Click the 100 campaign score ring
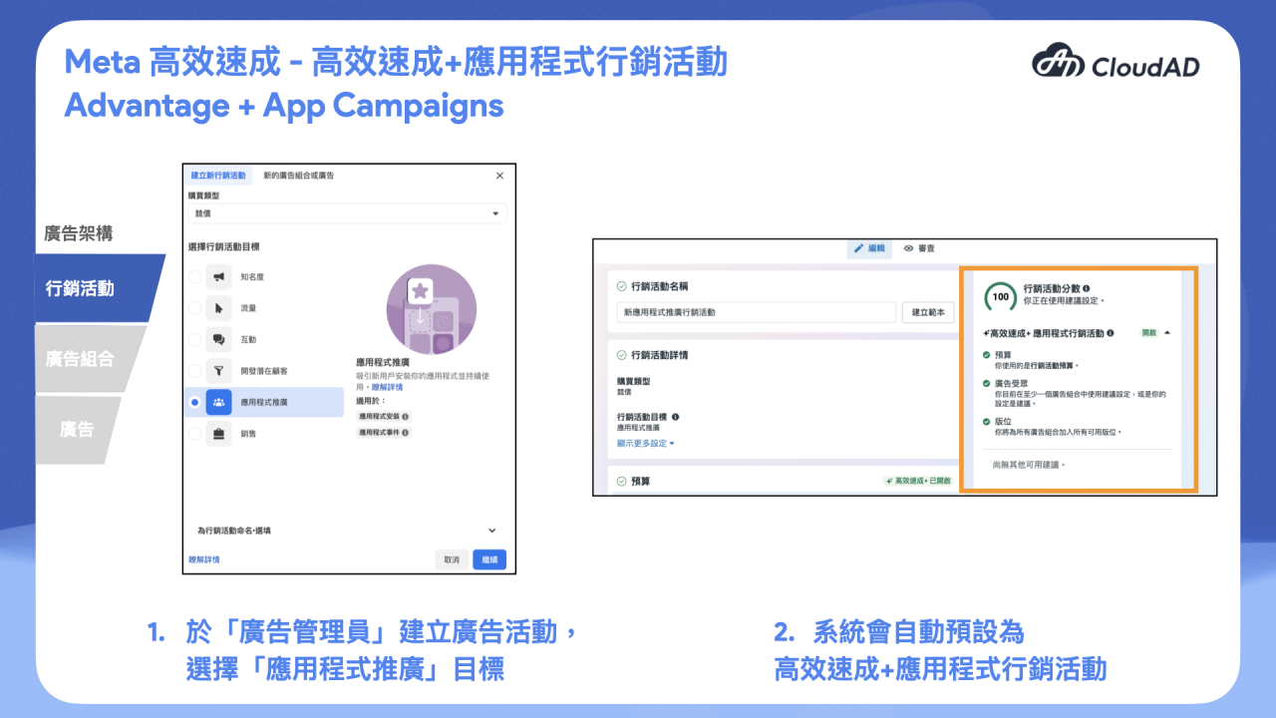This screenshot has height=718, width=1276. [1000, 296]
